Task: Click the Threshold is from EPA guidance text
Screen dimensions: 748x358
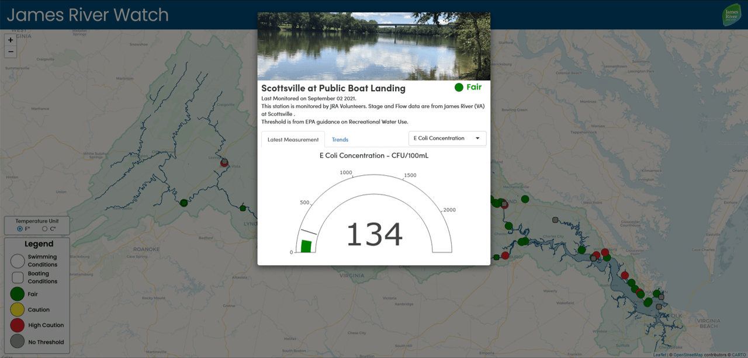Action: click(x=334, y=121)
